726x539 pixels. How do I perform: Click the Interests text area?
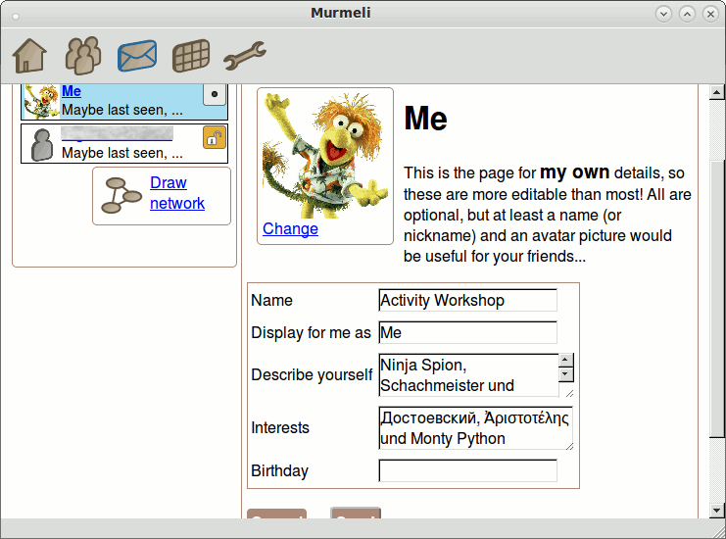pyautogui.click(x=475, y=428)
